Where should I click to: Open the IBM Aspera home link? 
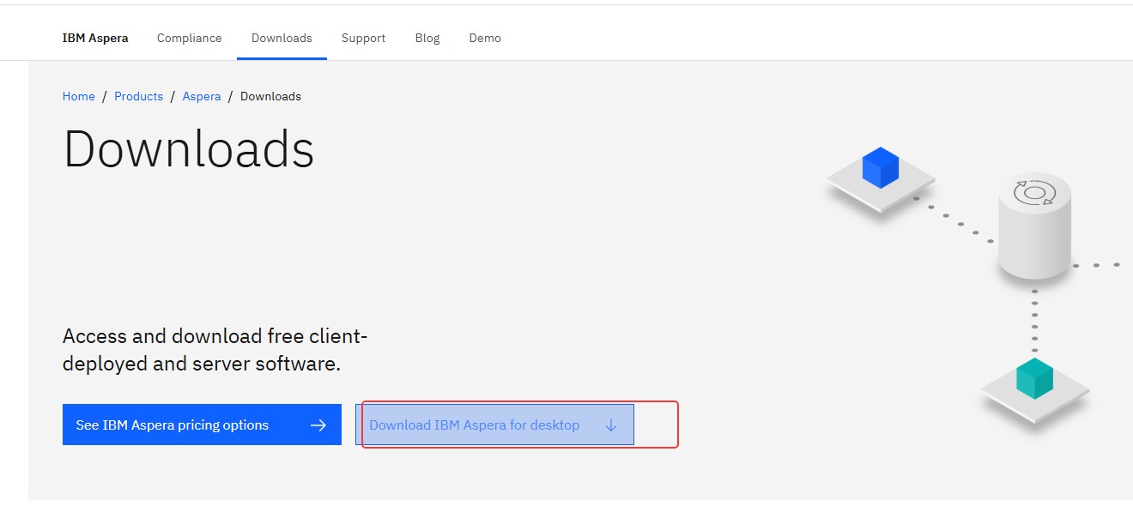[95, 38]
